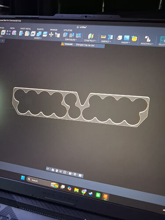Select the Zoom magnifier tool
This screenshot has width=165, height=220.
pos(61,172)
